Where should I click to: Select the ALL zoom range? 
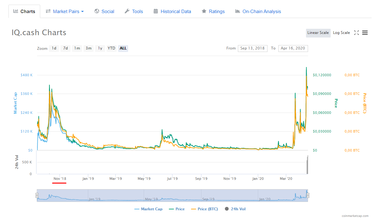[x=123, y=48]
